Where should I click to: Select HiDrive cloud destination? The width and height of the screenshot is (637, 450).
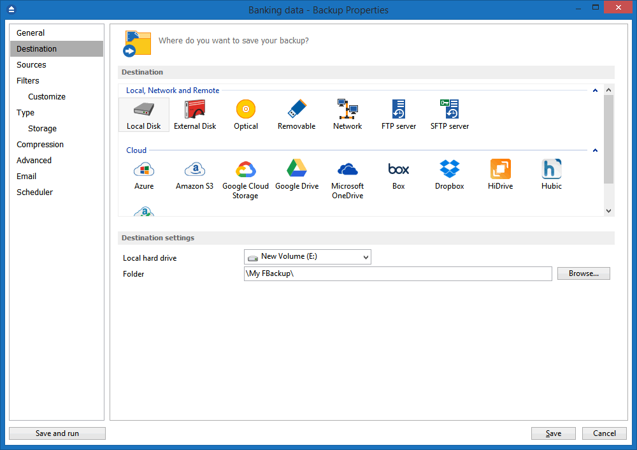pos(501,175)
